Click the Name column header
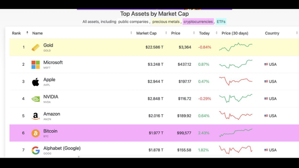The image size is (299, 168). pyautogui.click(x=37, y=33)
